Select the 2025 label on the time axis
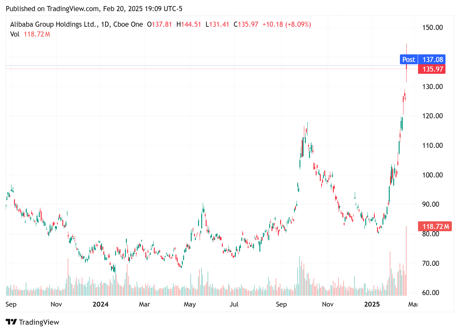This screenshot has height=332, width=460. (x=373, y=304)
